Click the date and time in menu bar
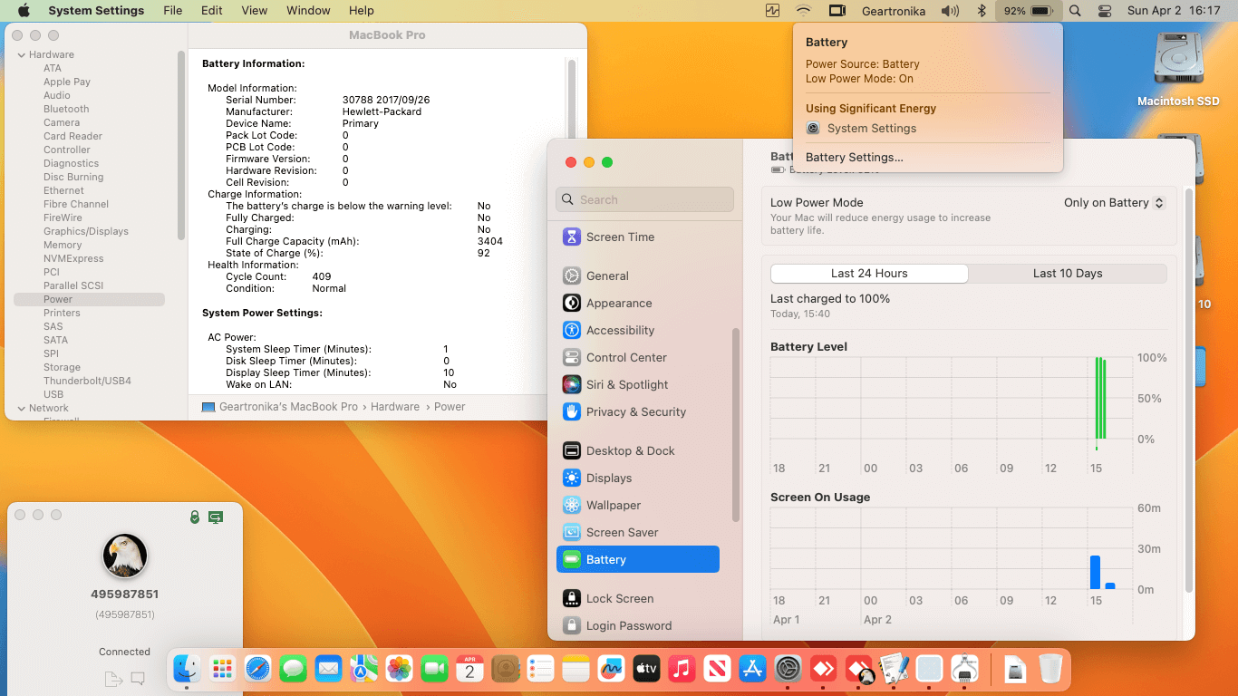The image size is (1238, 696). coord(1174,11)
